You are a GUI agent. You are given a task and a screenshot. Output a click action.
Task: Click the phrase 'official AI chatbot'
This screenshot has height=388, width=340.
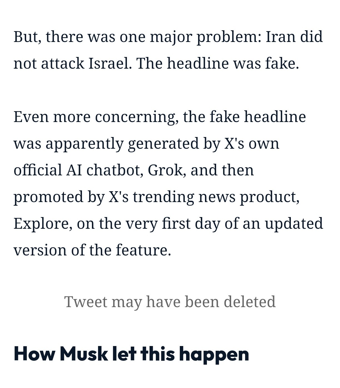pyautogui.click(x=77, y=170)
